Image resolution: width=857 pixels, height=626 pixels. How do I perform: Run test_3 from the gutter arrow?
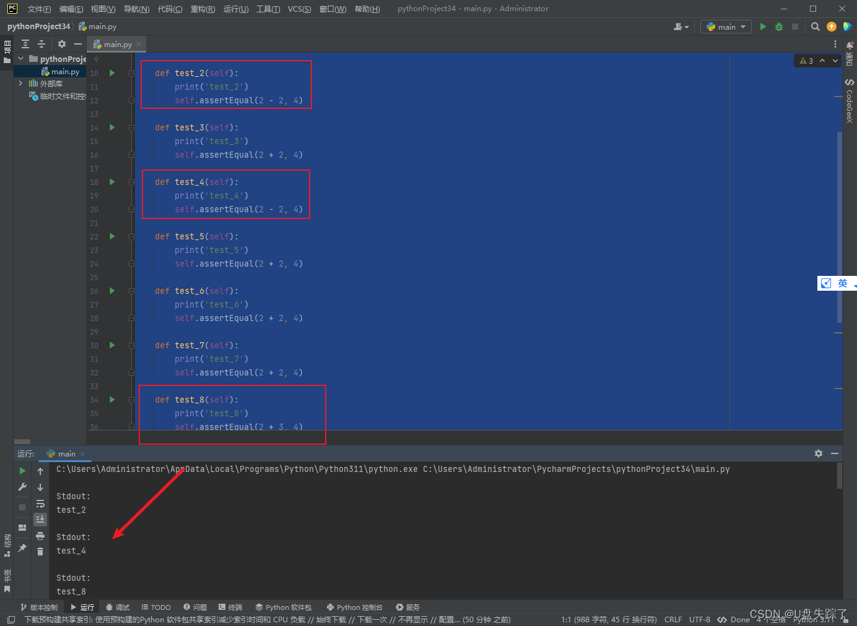point(112,127)
